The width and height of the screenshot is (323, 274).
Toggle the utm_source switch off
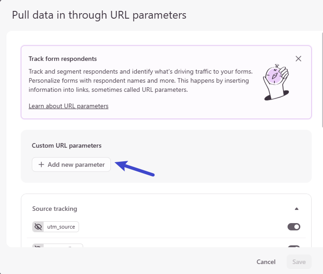click(x=294, y=227)
